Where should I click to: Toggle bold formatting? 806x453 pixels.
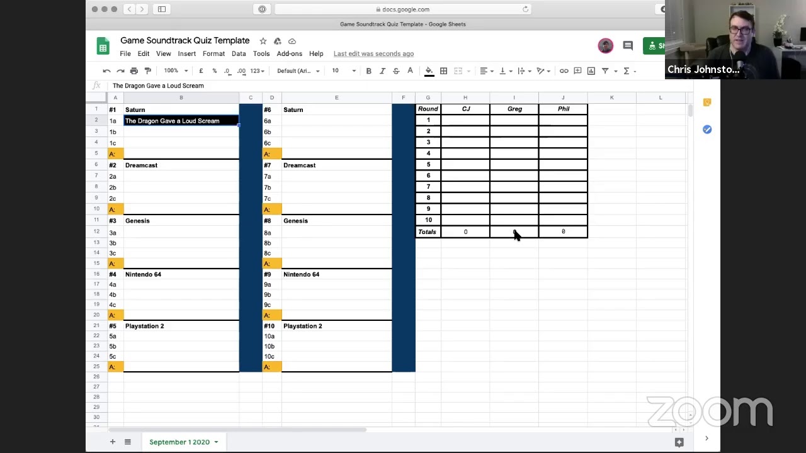(368, 71)
